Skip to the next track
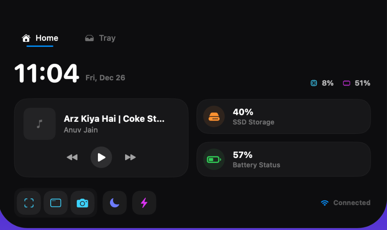 click(130, 157)
